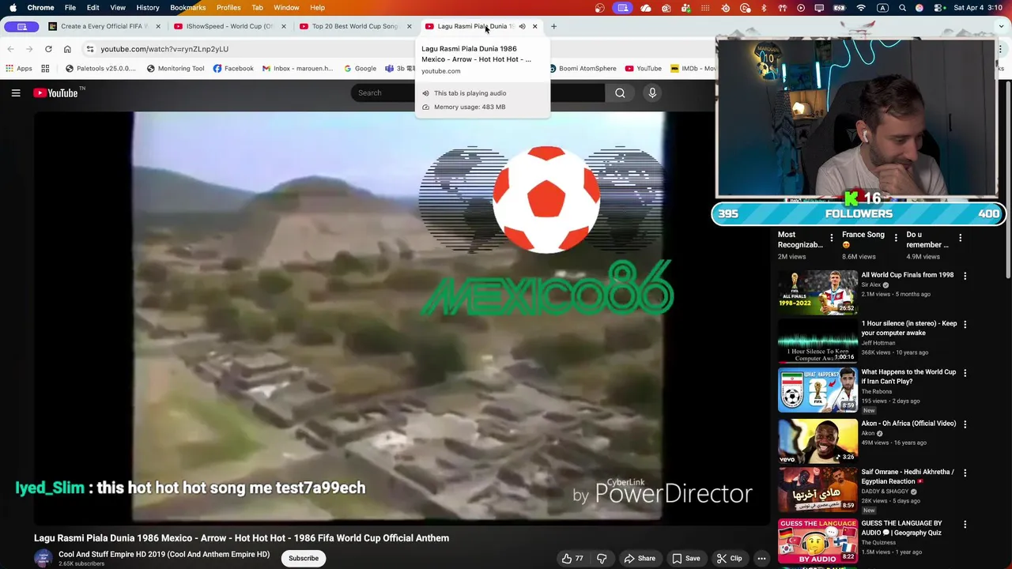The height and width of the screenshot is (569, 1012).
Task: Open options for Most Recognizable video
Action: [x=831, y=237]
